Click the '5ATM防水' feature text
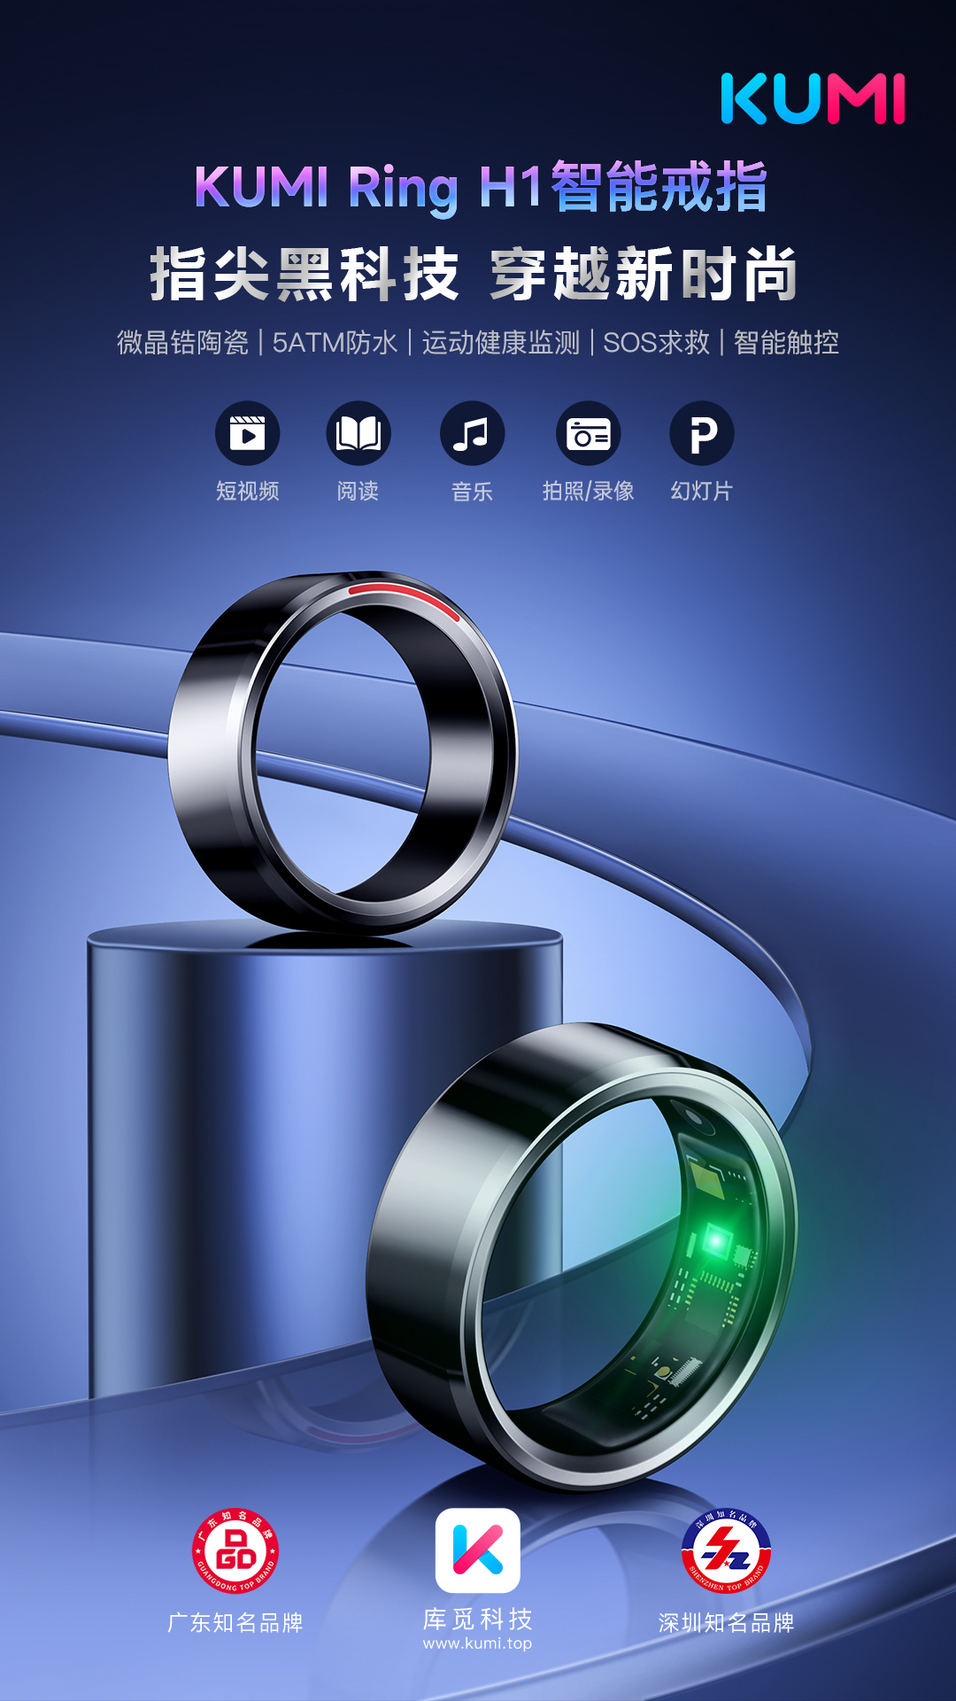Screen dimensions: 956x1701 tap(335, 343)
